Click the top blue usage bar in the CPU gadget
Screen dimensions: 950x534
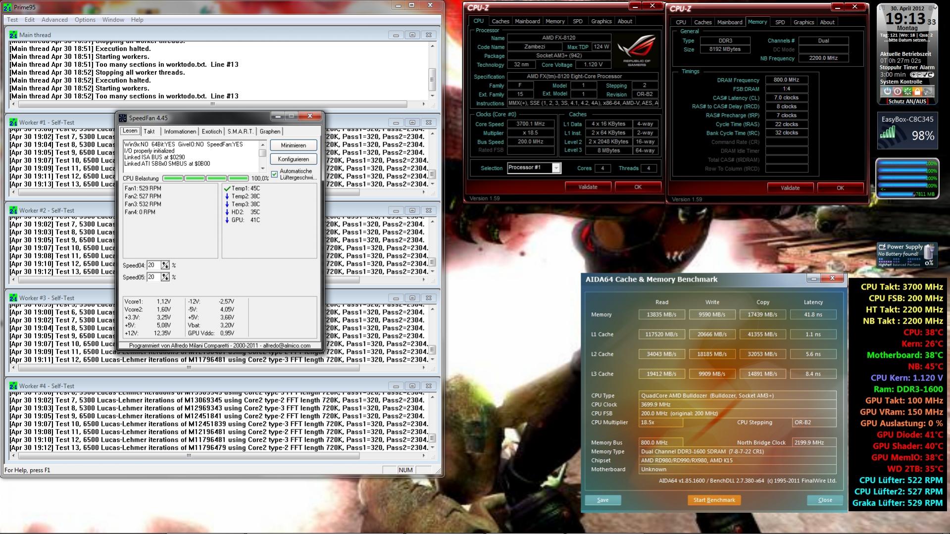903,163
